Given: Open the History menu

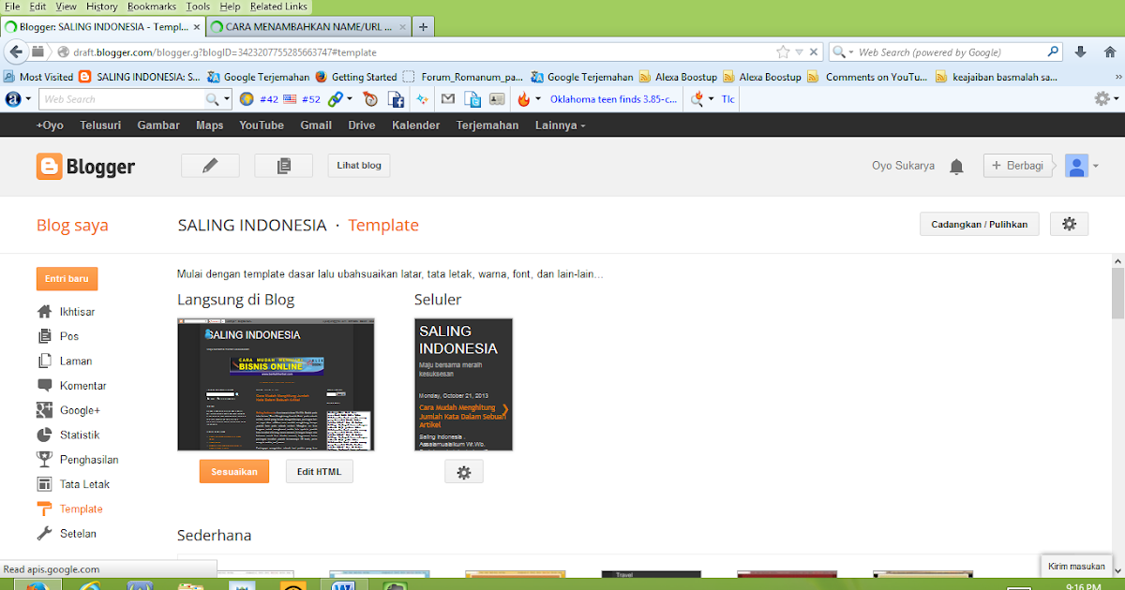Looking at the screenshot, I should coord(102,7).
